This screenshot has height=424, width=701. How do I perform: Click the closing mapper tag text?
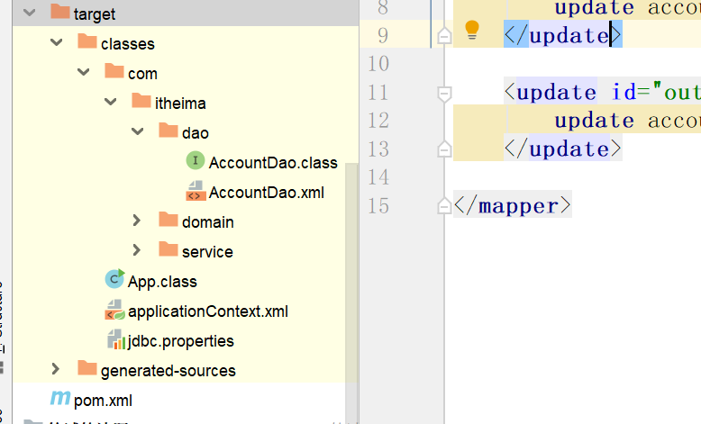pyautogui.click(x=512, y=206)
